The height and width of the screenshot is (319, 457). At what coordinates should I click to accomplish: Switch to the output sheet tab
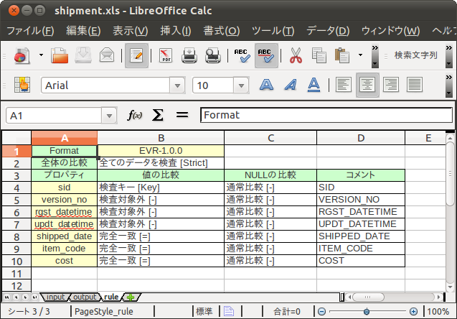[x=85, y=297]
